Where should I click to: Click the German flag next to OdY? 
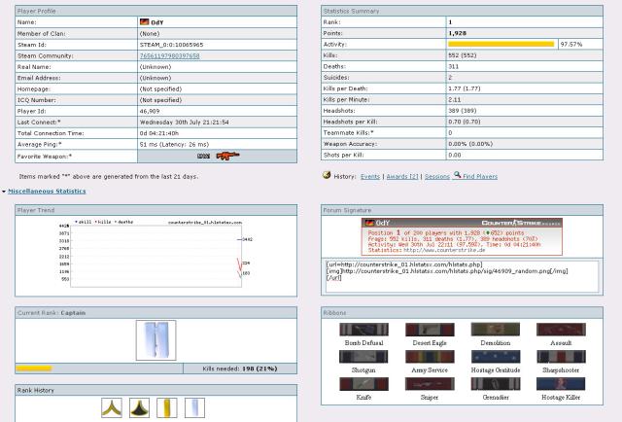pyautogui.click(x=145, y=20)
